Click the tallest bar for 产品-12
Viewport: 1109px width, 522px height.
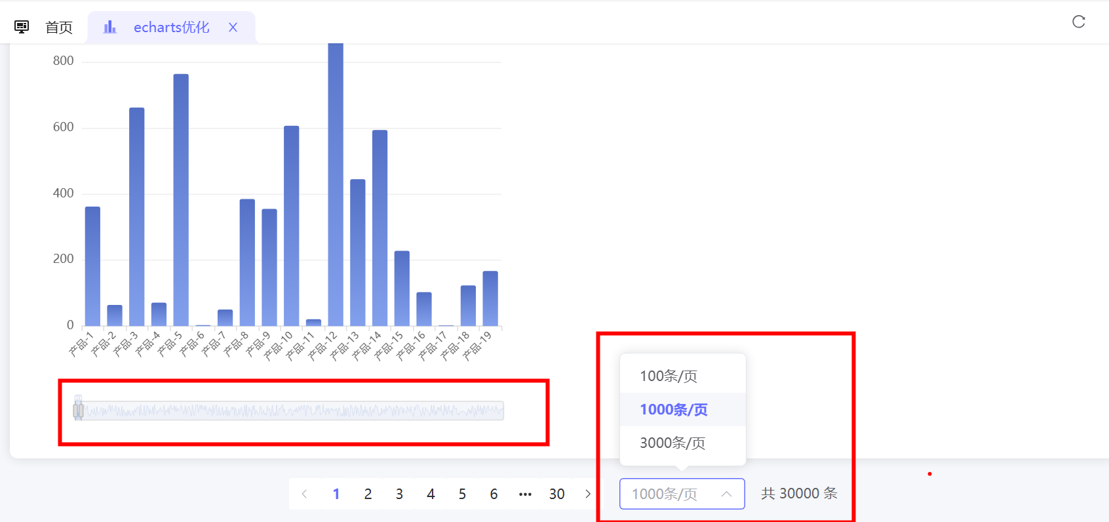tap(336, 184)
